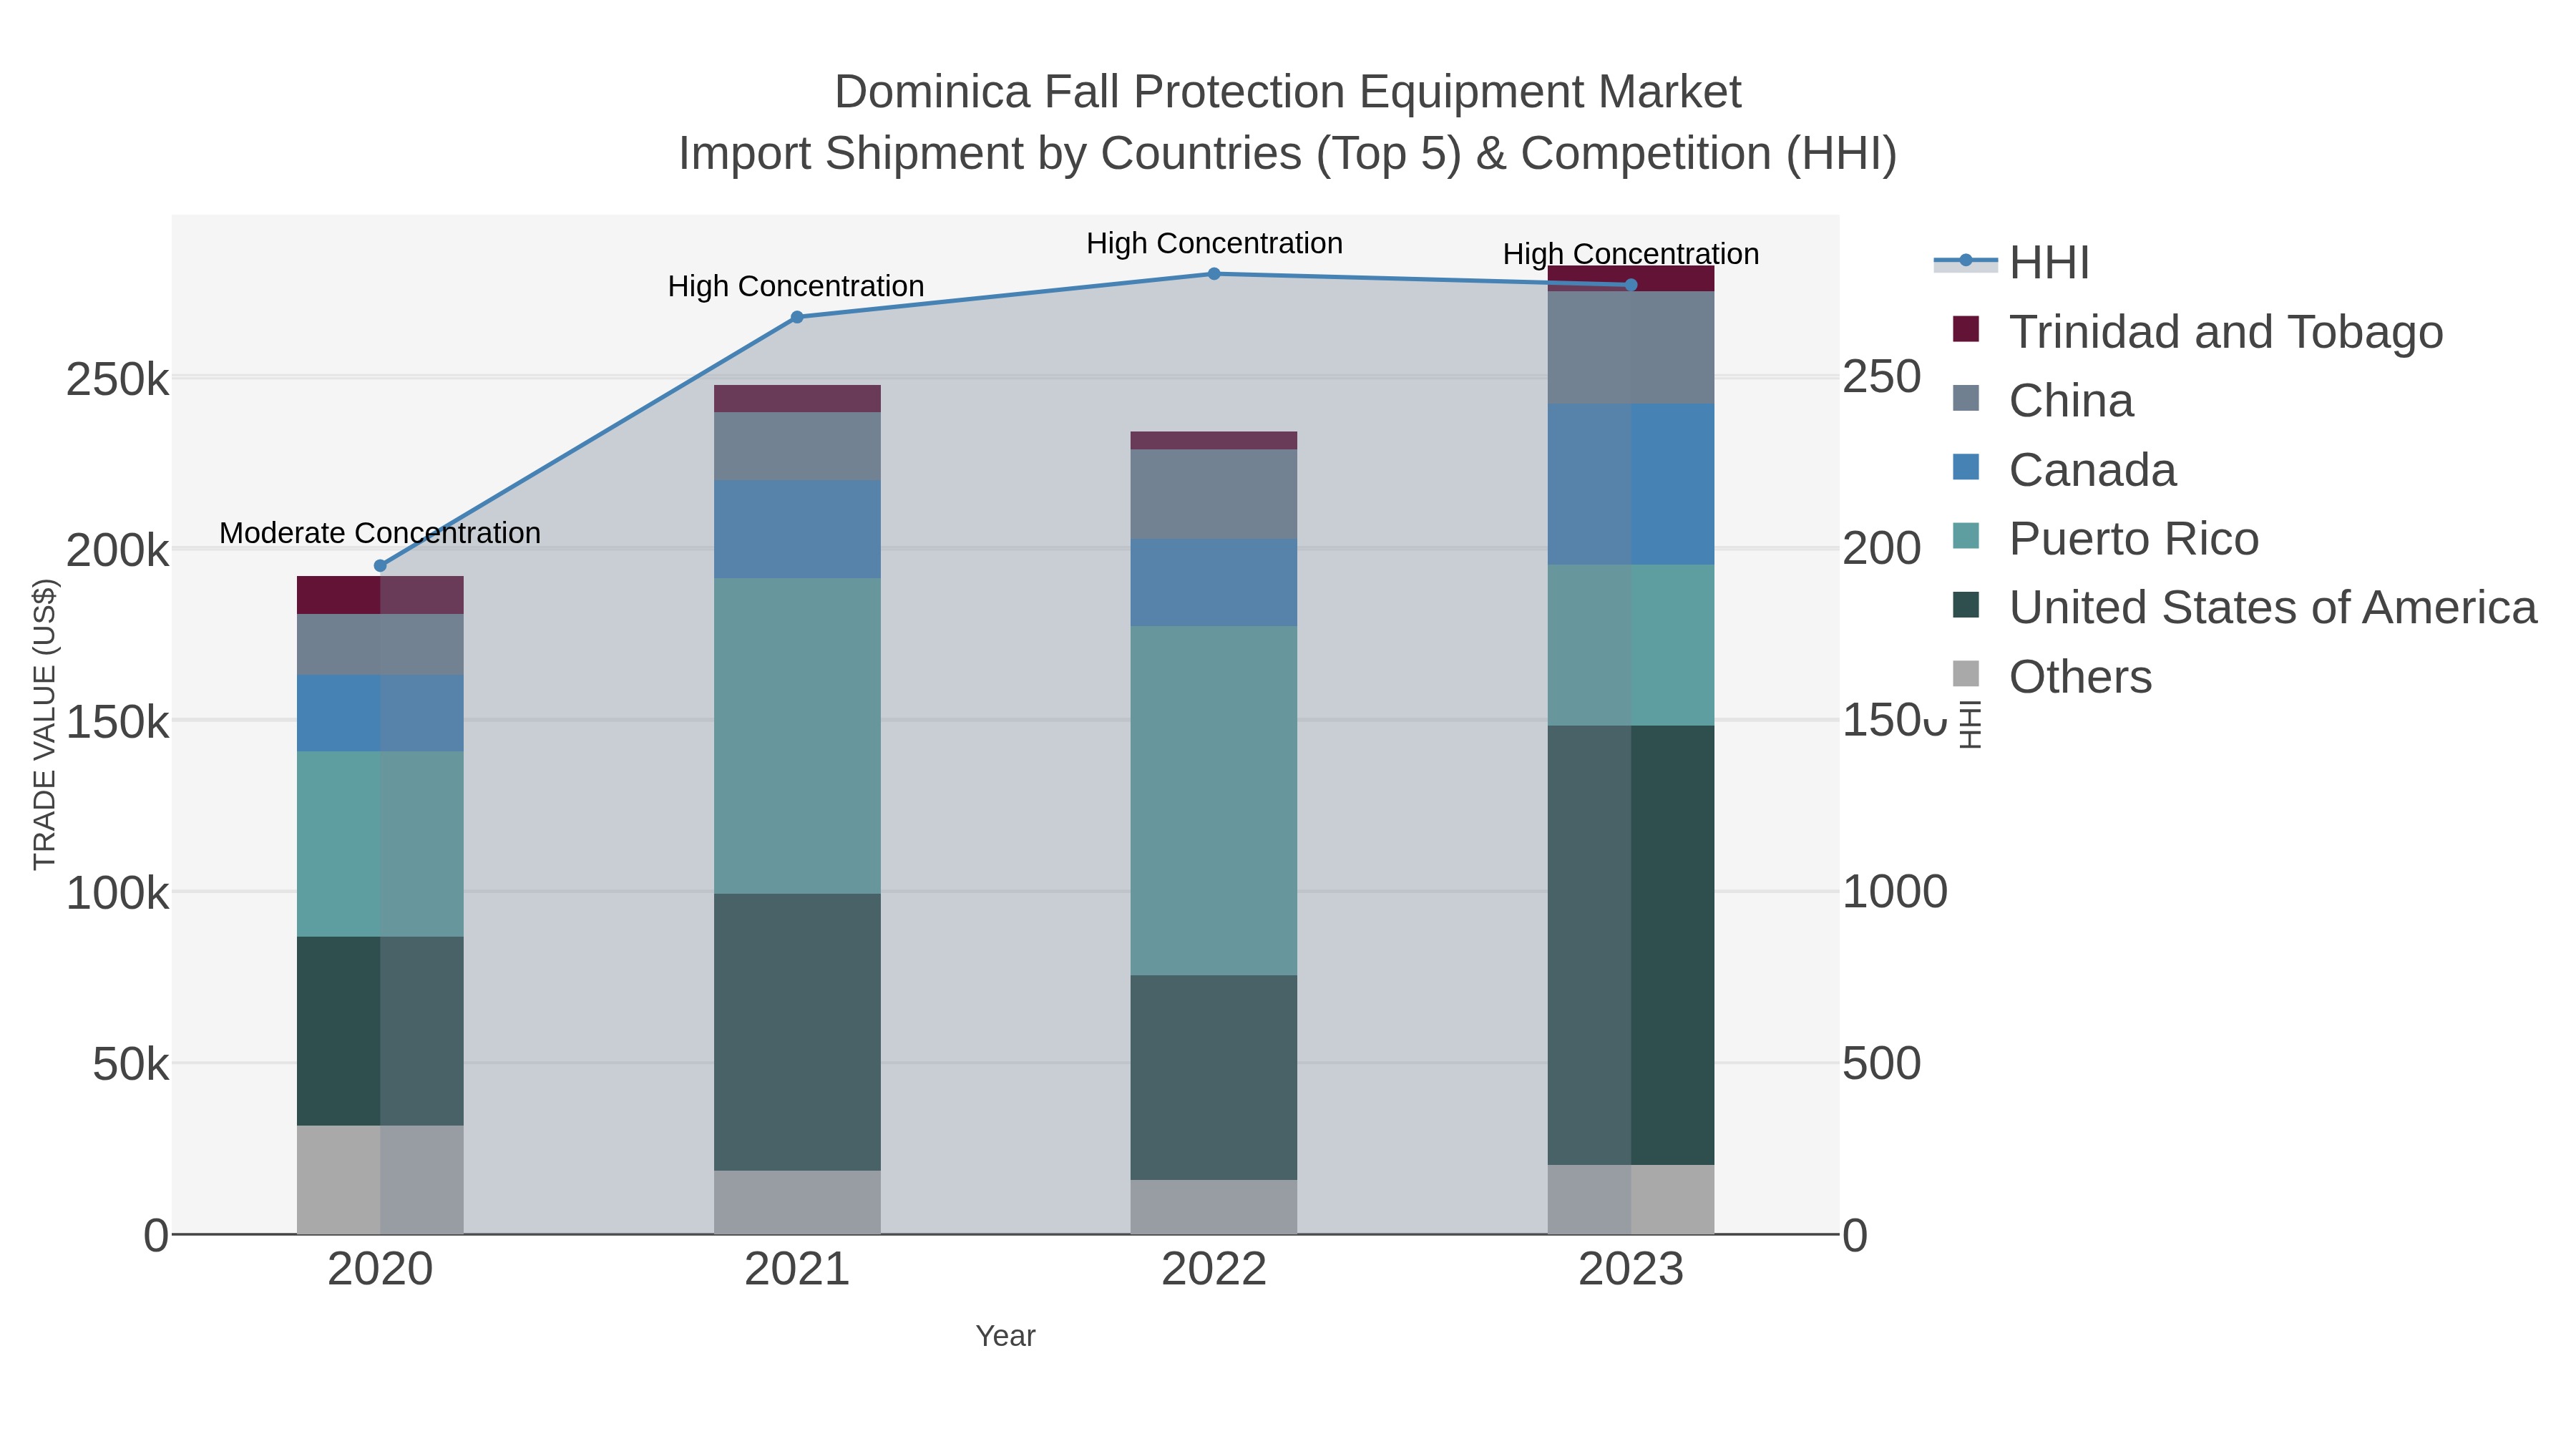Select the 2023 Canada bar segment
Screen dimensions: 2576x1449
pyautogui.click(x=1631, y=484)
